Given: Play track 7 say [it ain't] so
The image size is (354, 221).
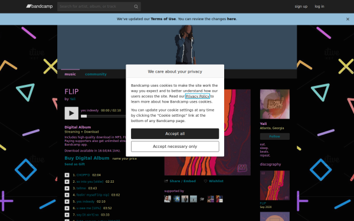Looking at the screenshot, I should (67, 215).
